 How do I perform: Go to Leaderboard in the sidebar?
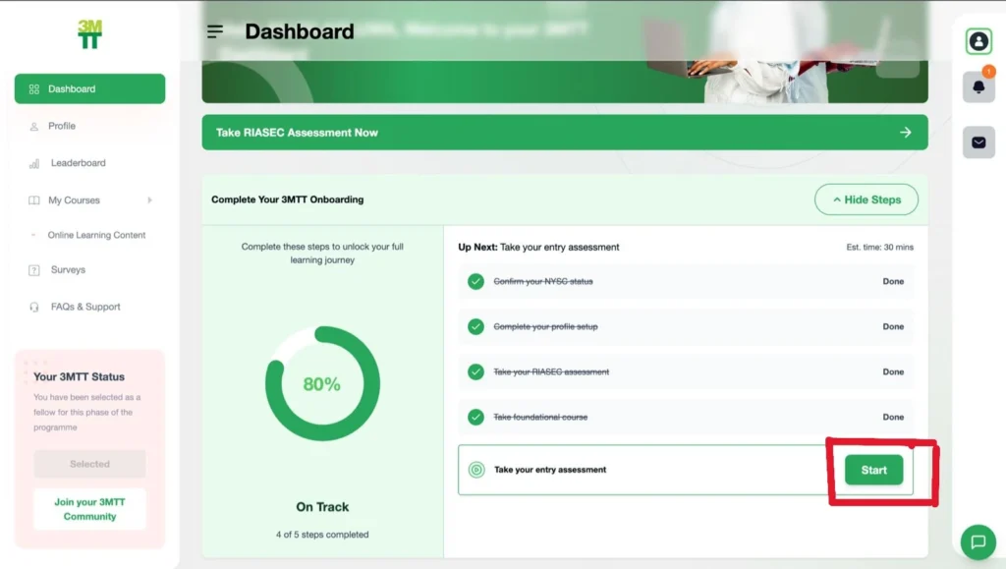coord(78,163)
